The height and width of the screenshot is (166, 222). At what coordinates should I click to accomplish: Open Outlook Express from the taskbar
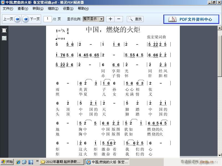(x=24, y=162)
